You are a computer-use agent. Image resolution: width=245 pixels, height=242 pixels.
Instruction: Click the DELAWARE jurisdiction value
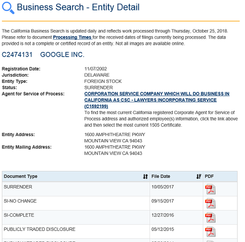[97, 75]
